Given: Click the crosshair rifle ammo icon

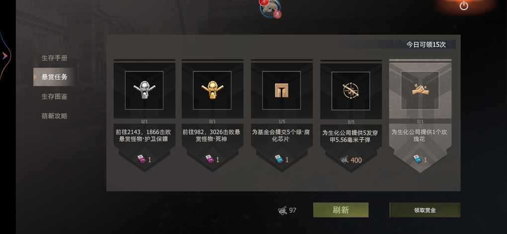Looking at the screenshot, I should tap(351, 91).
